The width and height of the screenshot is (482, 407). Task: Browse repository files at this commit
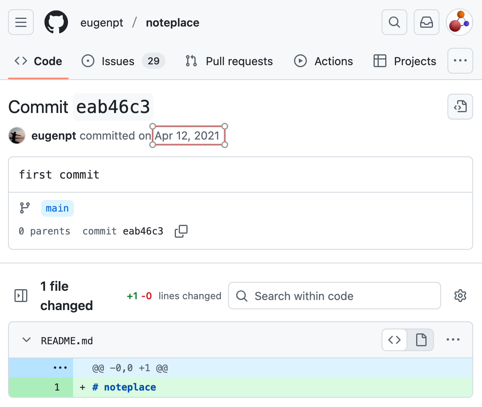tap(460, 107)
